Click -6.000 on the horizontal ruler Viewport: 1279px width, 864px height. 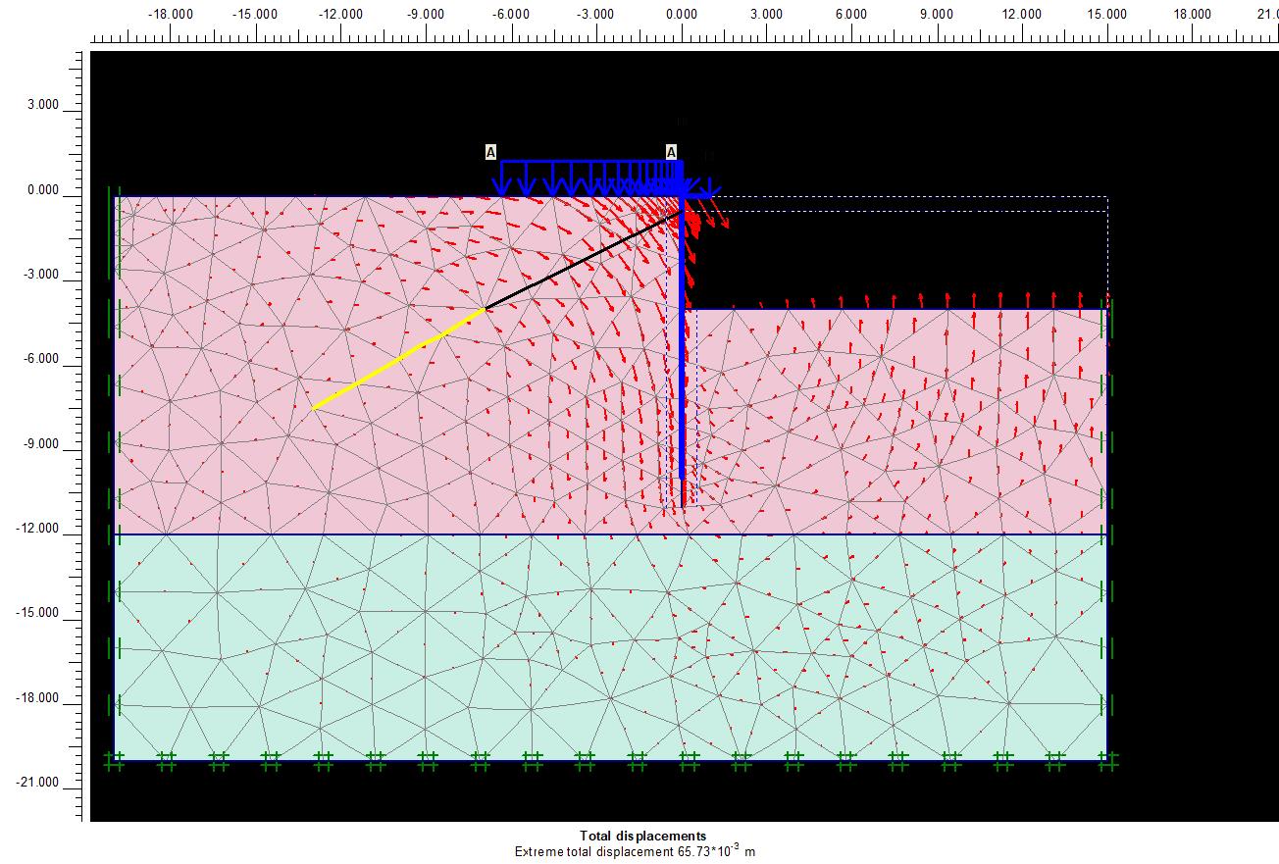[511, 15]
